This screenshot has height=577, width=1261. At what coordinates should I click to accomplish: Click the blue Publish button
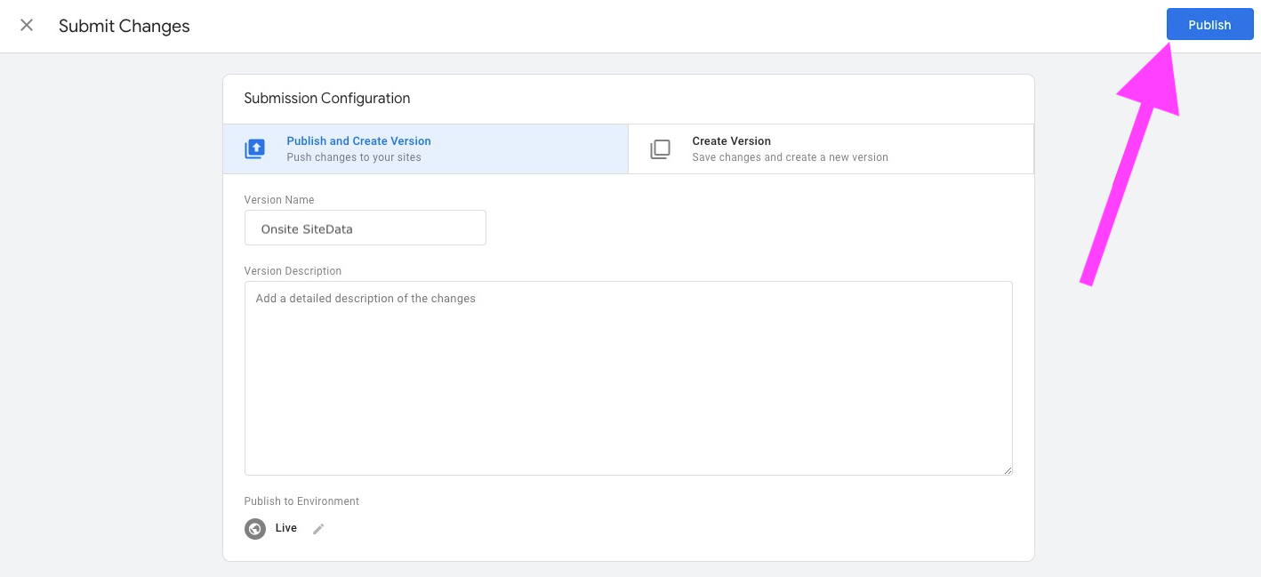(x=1209, y=25)
